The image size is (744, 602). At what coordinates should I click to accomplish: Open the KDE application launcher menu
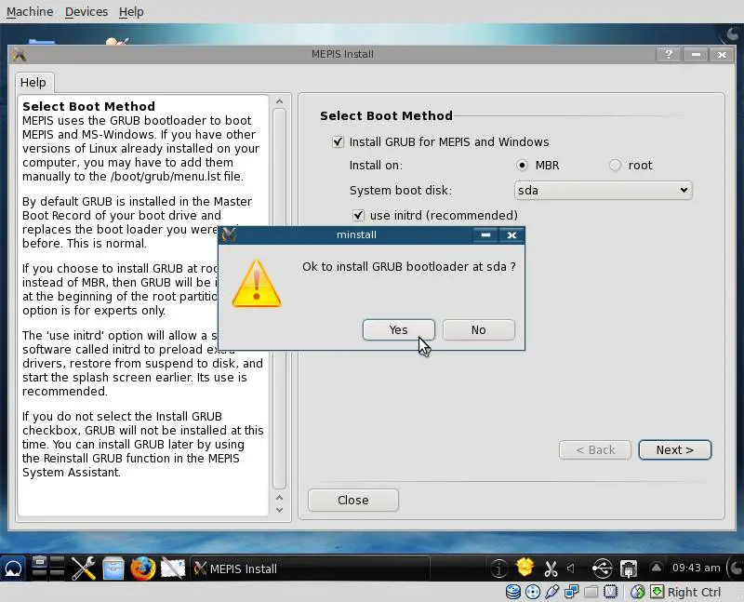click(13, 569)
